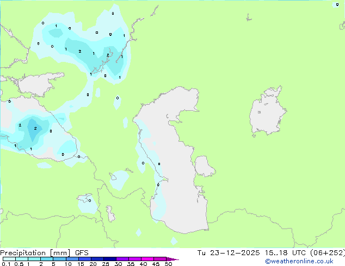Click the 40–45 mm magenta legend swatch
The height and width of the screenshot is (266, 345).
click(x=147, y=259)
